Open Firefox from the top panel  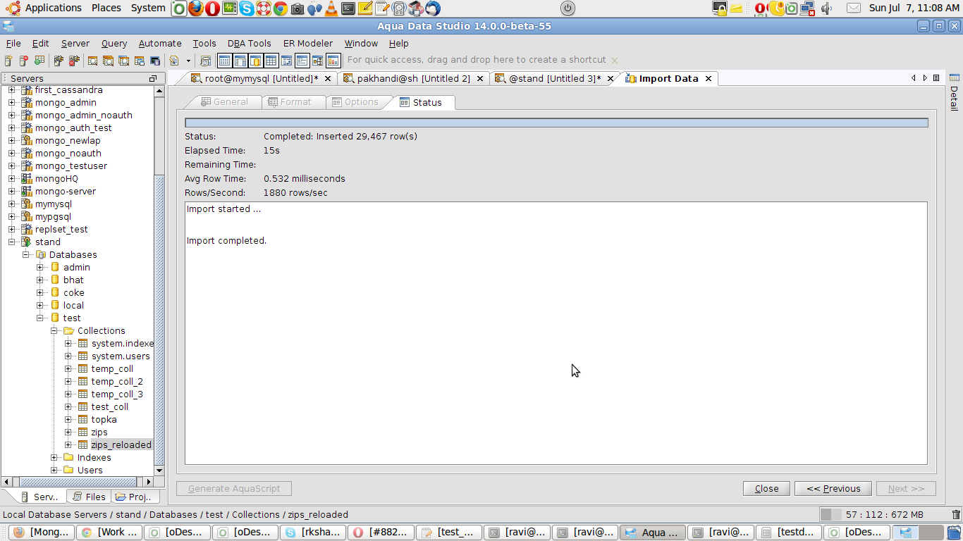[x=195, y=8]
